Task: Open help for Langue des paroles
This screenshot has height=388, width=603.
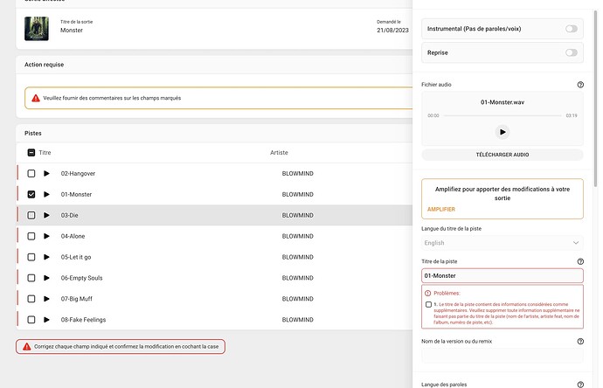Action: [580, 385]
